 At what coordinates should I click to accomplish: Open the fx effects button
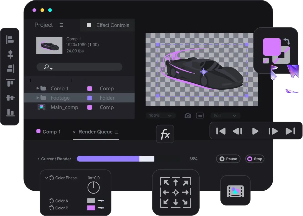(165, 134)
